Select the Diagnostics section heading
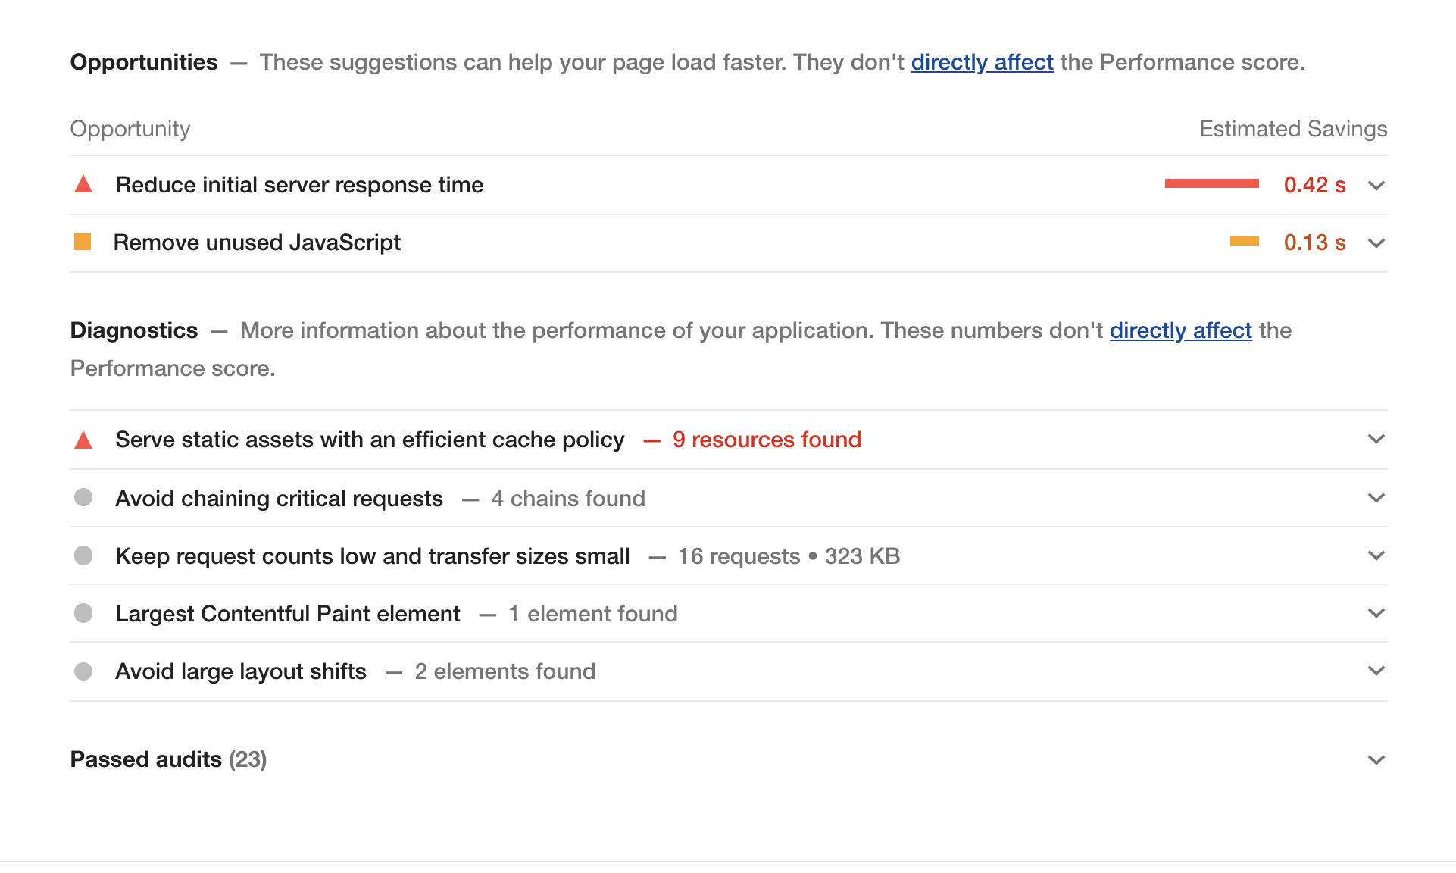The width and height of the screenshot is (1456, 873). pos(134,330)
